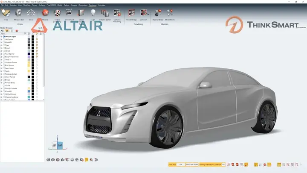
Task: Expand the Body 2 layer node
Action: [2, 79]
